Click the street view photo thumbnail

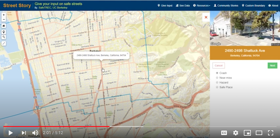pyautogui.click(x=245, y=28)
